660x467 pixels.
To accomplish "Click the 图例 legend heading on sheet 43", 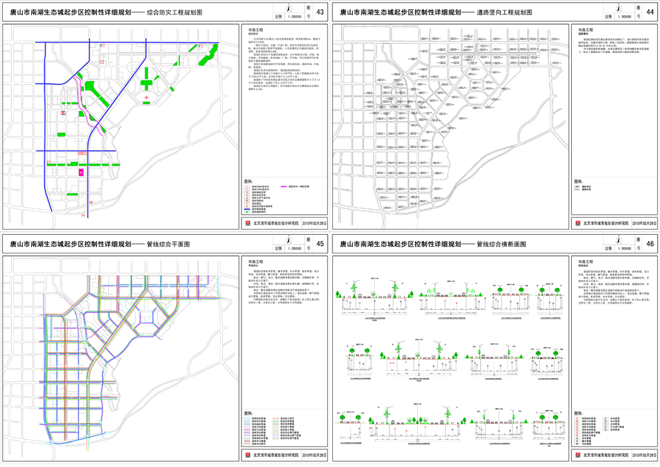I will pyautogui.click(x=248, y=180).
